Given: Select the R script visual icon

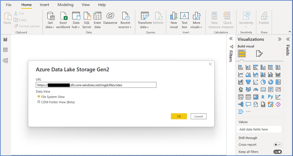Looking at the screenshot, I should 263,97.
